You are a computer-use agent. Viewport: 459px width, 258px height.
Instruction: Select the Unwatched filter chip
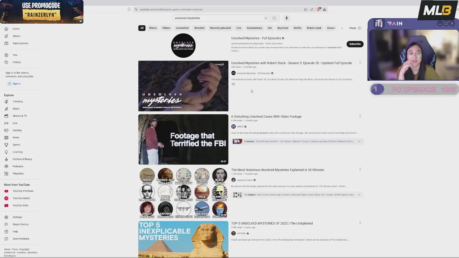[x=182, y=28]
